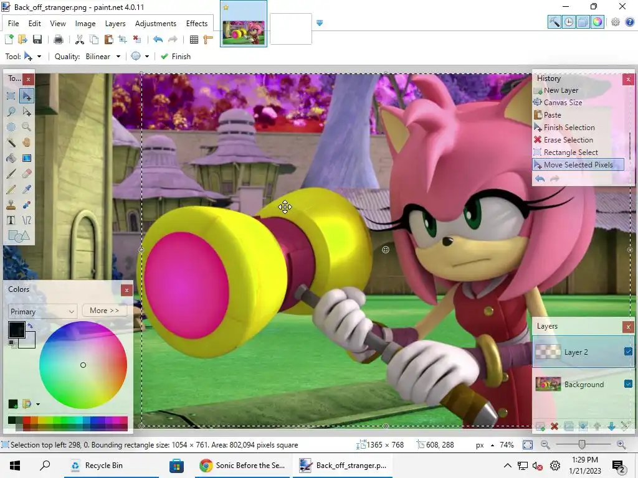Viewport: 638px width, 478px height.
Task: Select the Gradient tool
Action: 26,158
